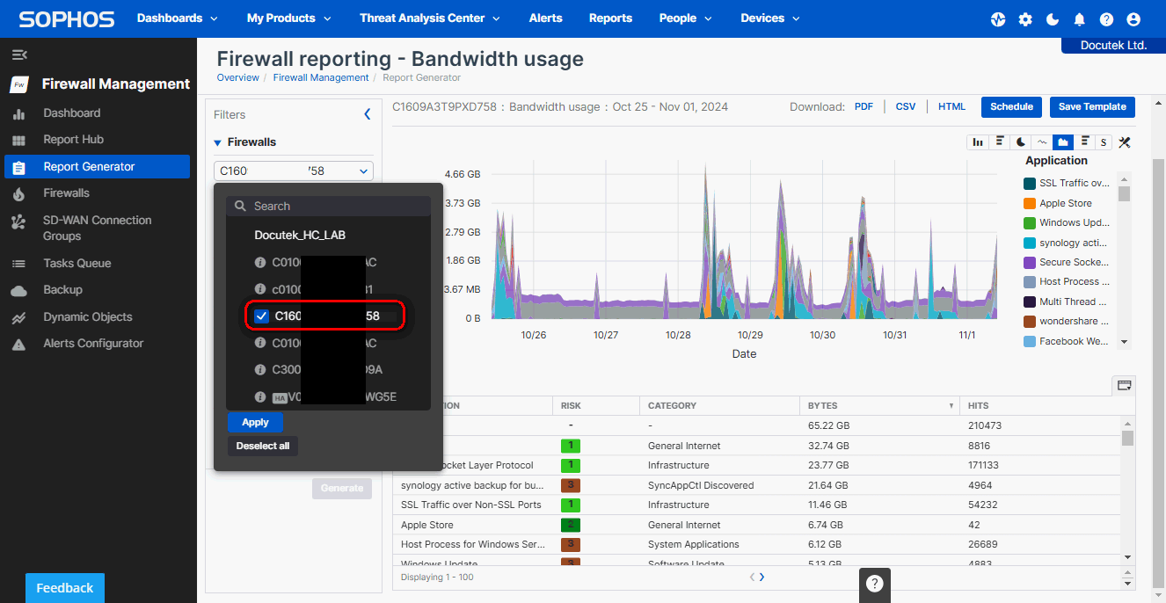Click the Facebook legend color swatch
Screen dimensions: 1166x603
point(1030,341)
